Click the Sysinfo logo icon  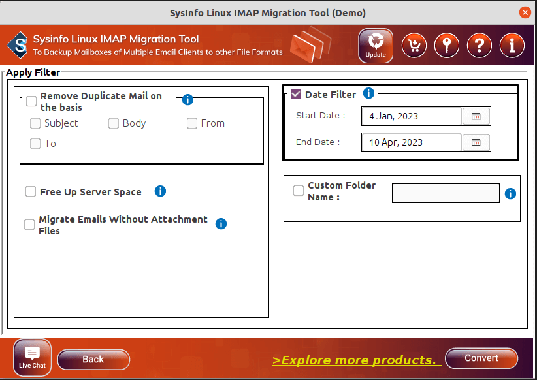pyautogui.click(x=18, y=45)
